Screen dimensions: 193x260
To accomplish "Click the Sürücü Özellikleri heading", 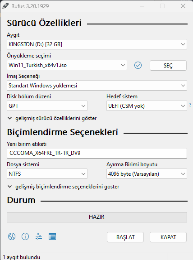I will click(44, 23).
